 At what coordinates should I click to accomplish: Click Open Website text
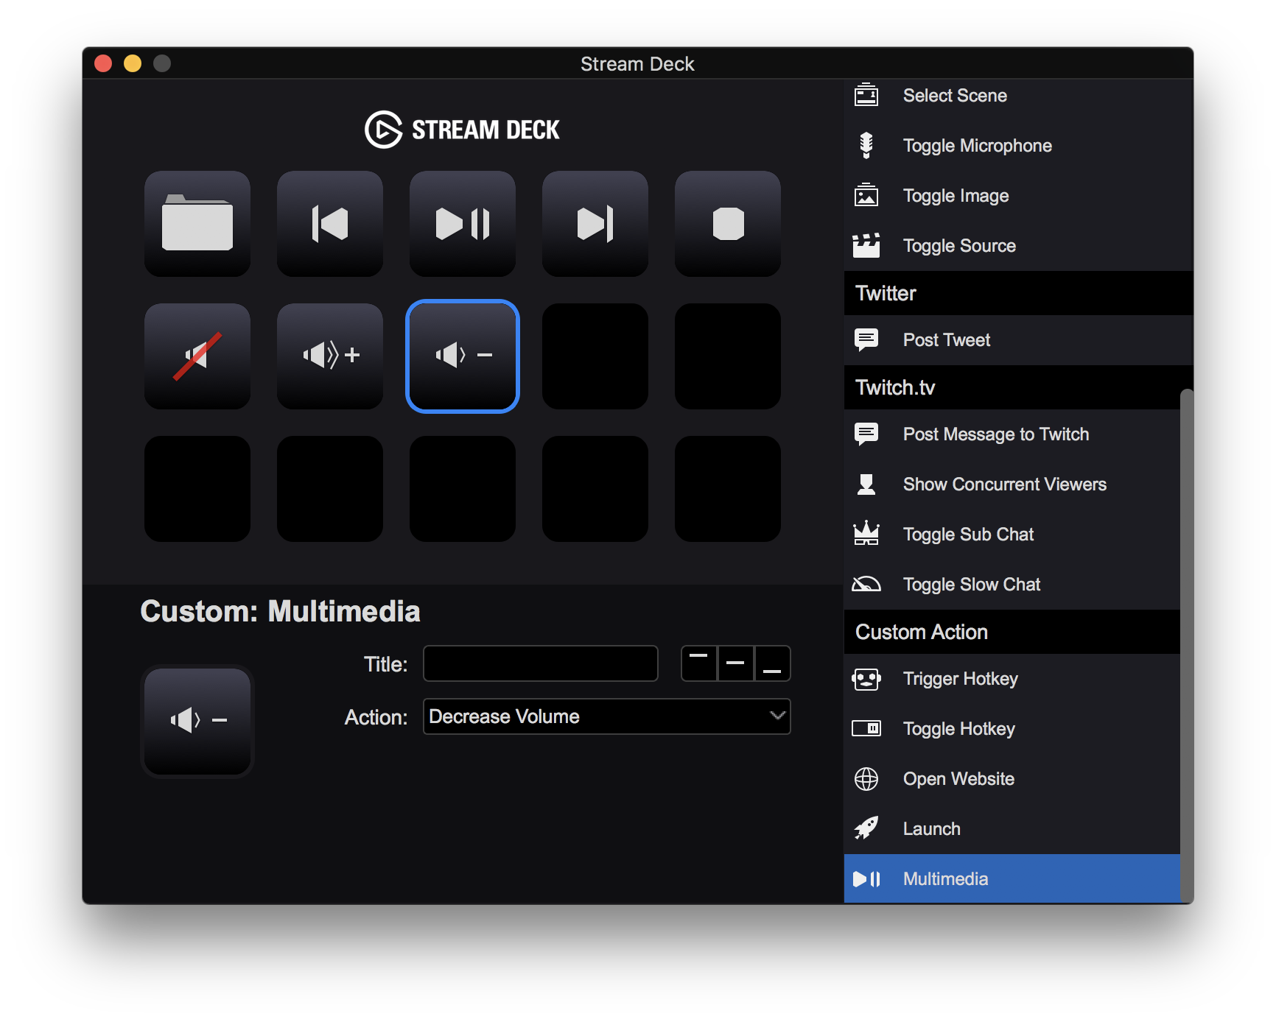(x=958, y=779)
